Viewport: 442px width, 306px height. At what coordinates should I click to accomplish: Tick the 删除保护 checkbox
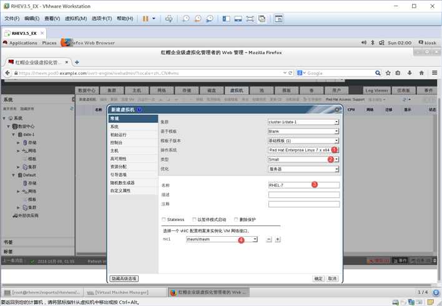[x=236, y=219]
